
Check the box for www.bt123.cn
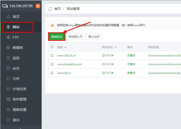tap(52, 55)
